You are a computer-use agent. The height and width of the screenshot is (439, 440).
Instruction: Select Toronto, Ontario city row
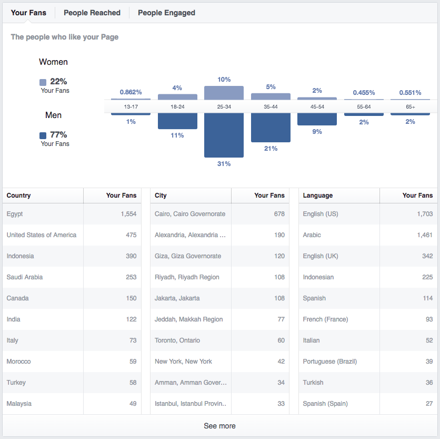click(219, 340)
